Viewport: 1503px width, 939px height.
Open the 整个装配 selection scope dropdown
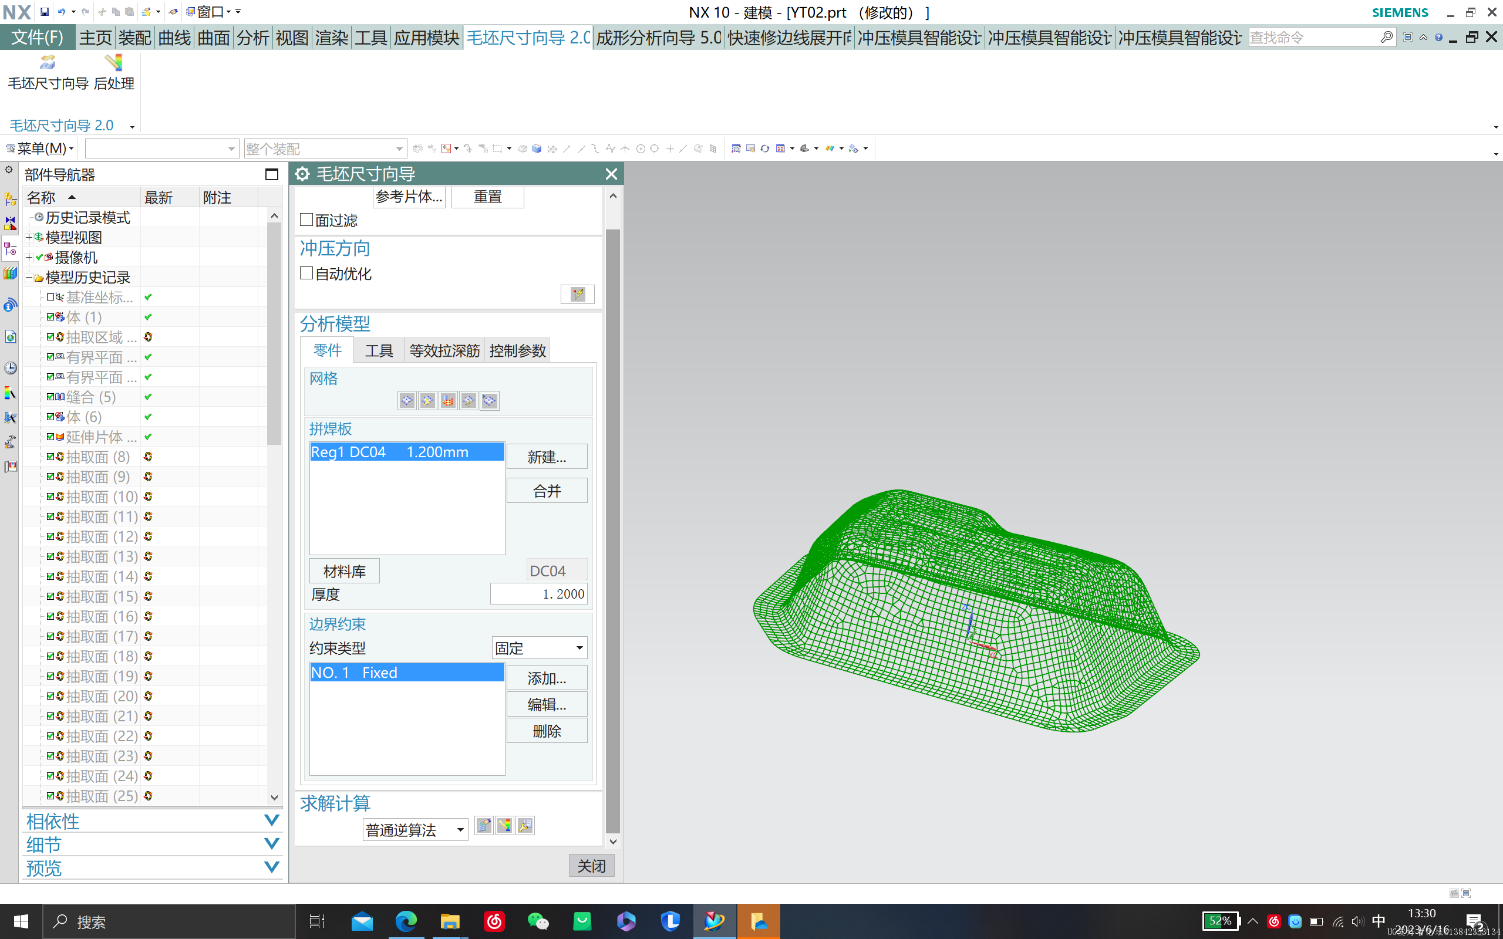pyautogui.click(x=325, y=148)
